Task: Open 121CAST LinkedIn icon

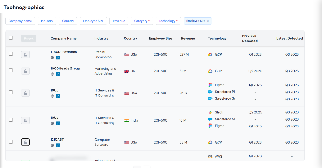Action: [58, 145]
